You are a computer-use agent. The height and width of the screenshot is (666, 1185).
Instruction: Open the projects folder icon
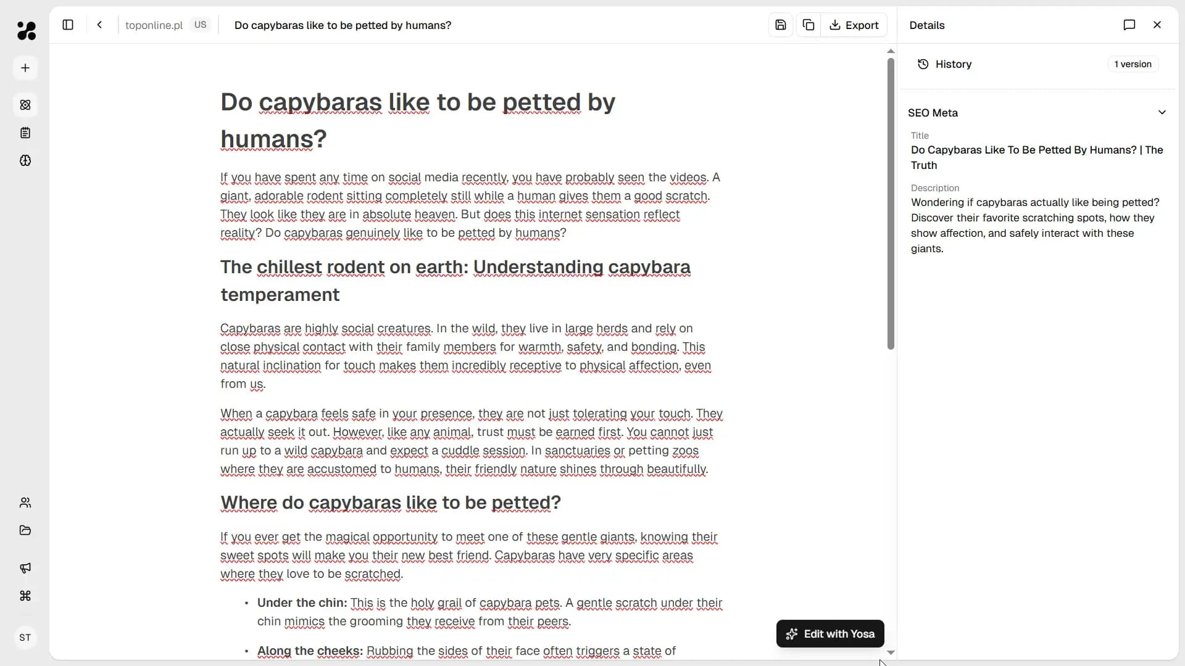25,530
